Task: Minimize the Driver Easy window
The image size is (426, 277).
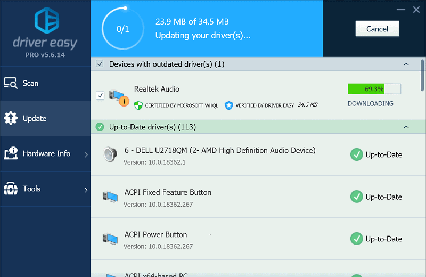Action: click(x=401, y=10)
